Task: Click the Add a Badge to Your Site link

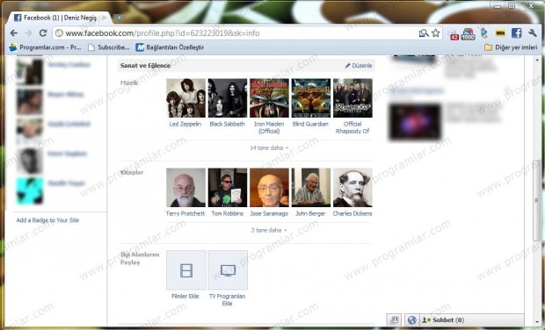Action: 47,220
